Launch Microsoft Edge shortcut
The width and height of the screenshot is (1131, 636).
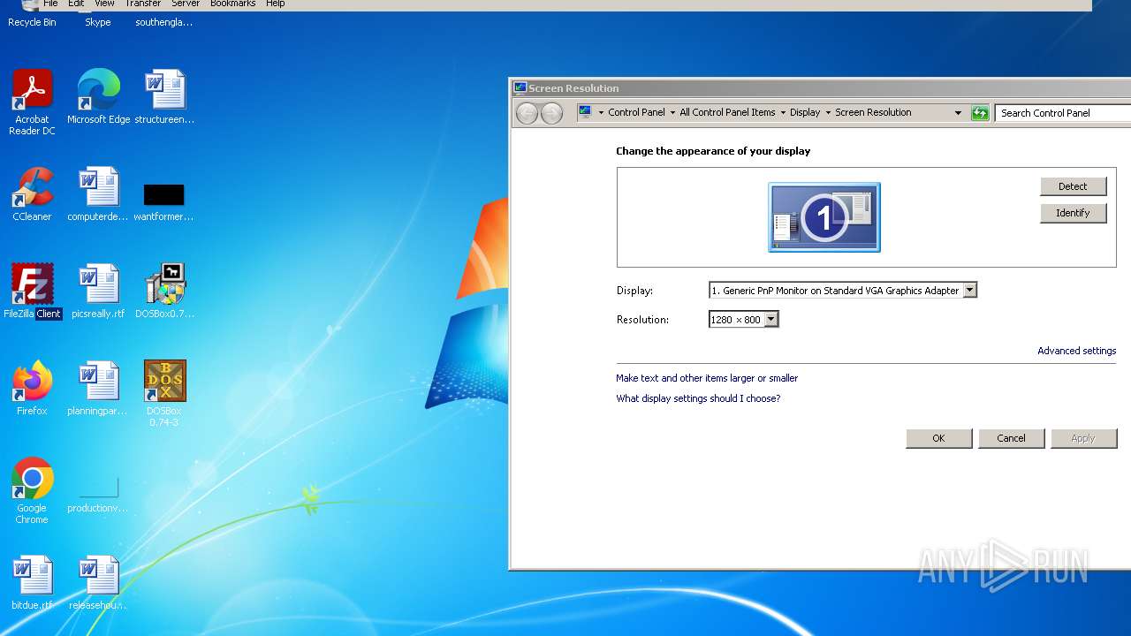[99, 97]
